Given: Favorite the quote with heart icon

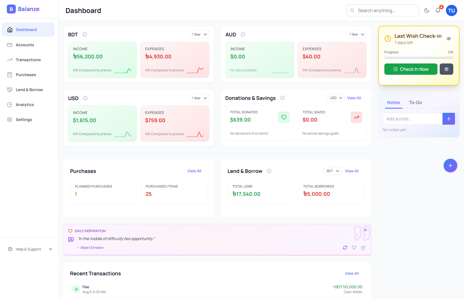Looking at the screenshot, I should click(354, 248).
